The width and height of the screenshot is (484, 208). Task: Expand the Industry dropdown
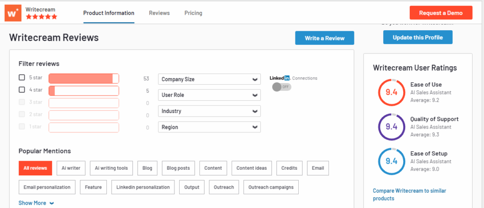click(209, 111)
